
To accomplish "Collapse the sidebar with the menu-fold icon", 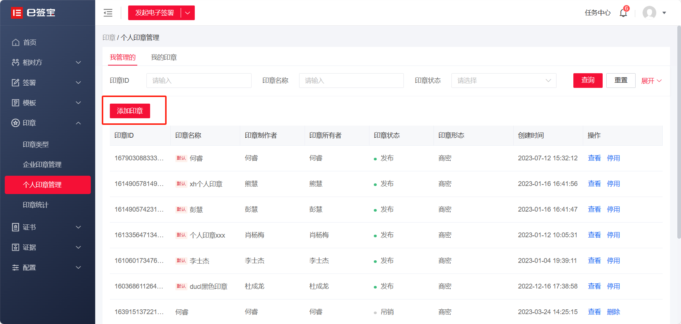I will 108,13.
